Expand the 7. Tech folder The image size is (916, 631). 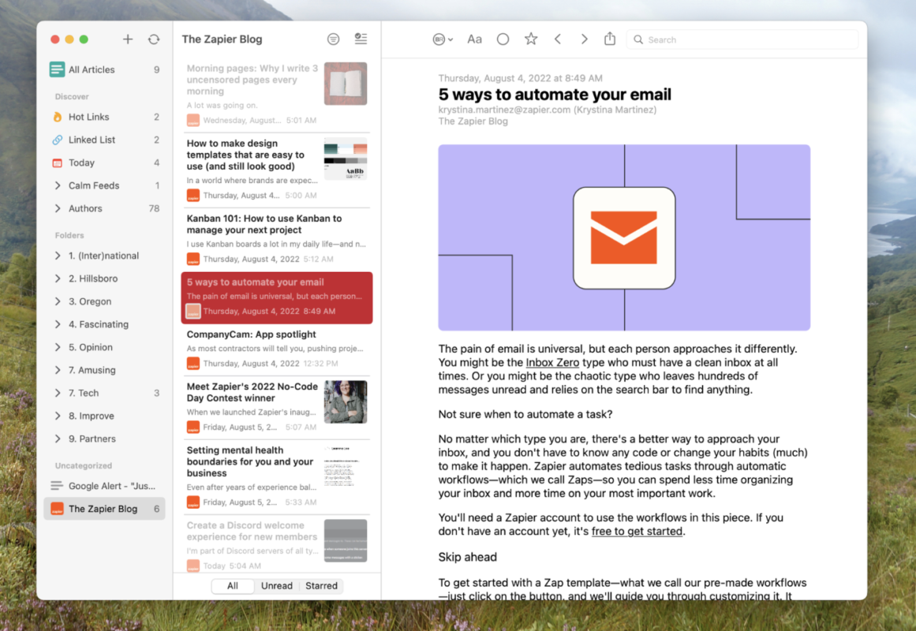[x=58, y=393]
